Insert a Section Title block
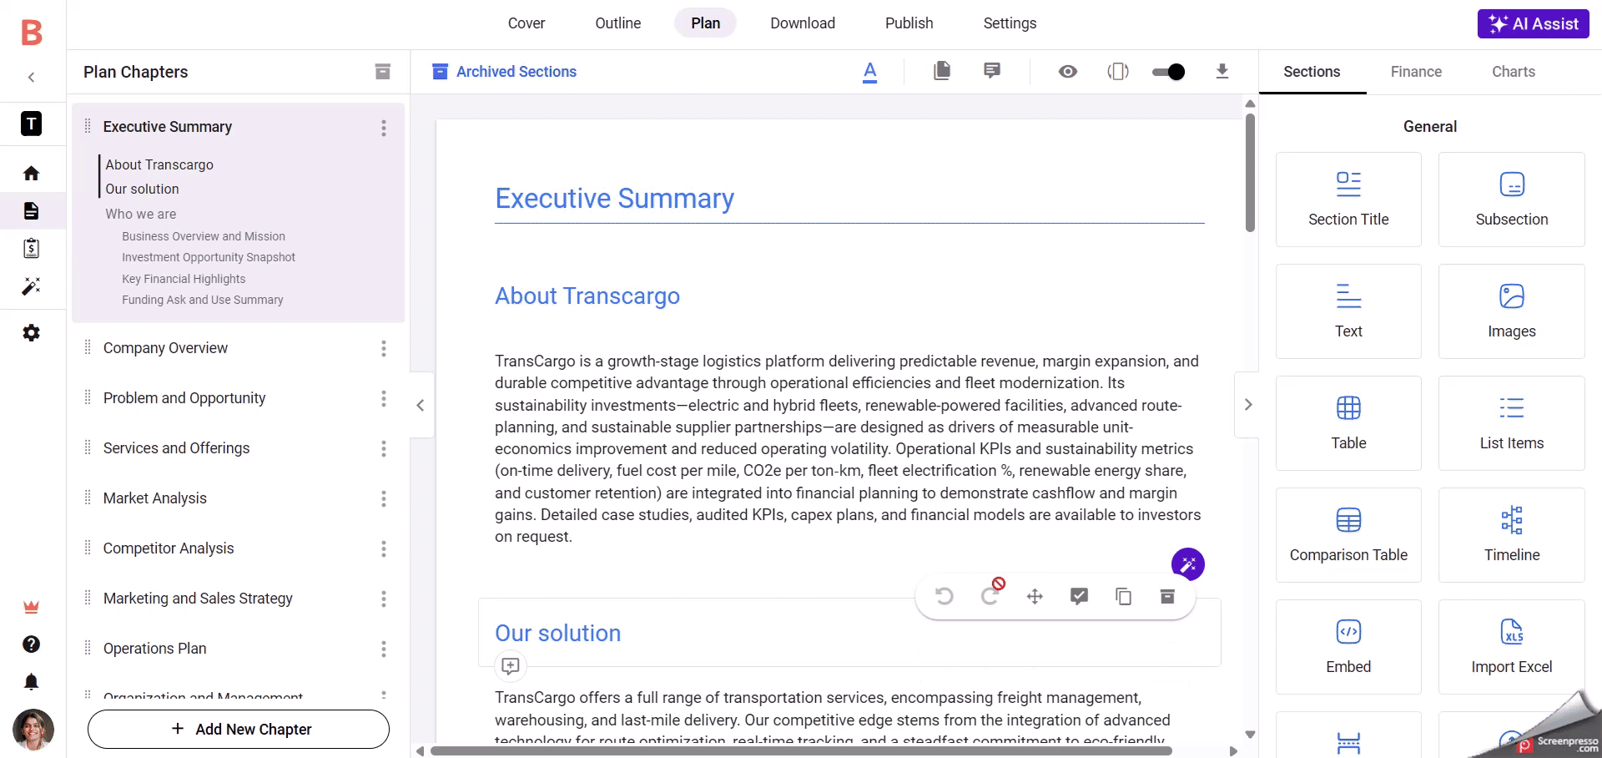The image size is (1602, 758). pos(1348,200)
